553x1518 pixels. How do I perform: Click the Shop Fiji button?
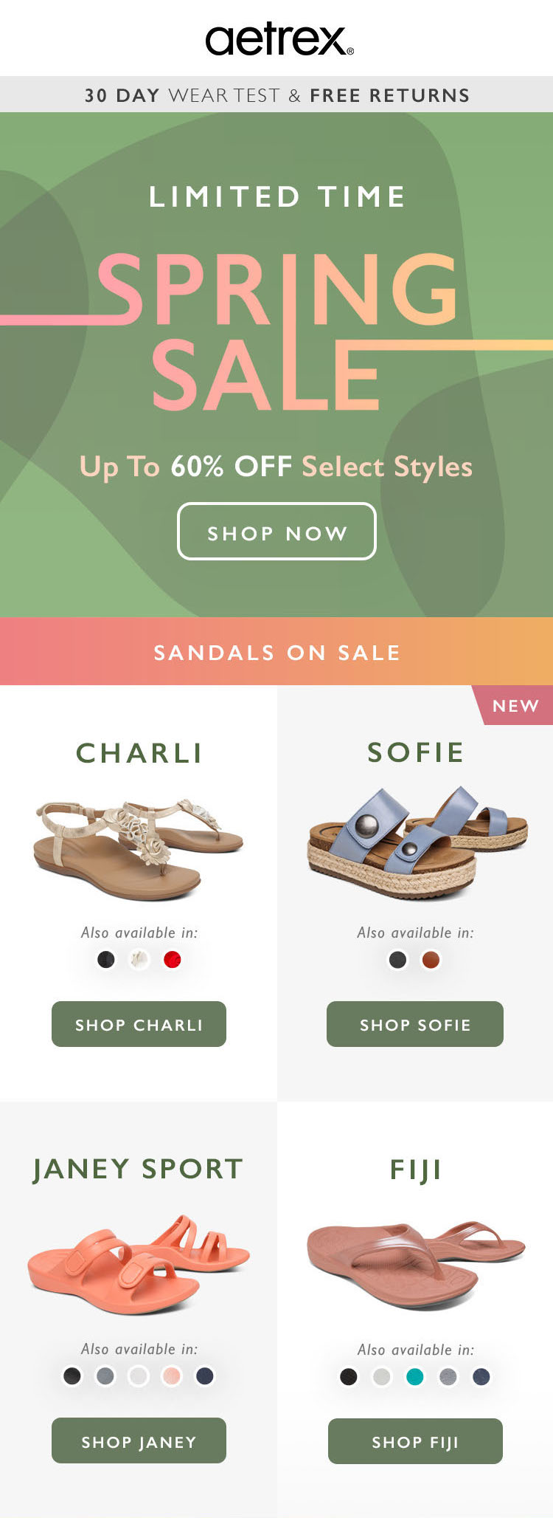[415, 1441]
